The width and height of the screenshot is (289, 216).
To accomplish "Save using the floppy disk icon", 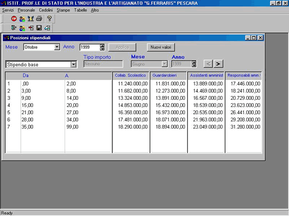I will 39,28.
